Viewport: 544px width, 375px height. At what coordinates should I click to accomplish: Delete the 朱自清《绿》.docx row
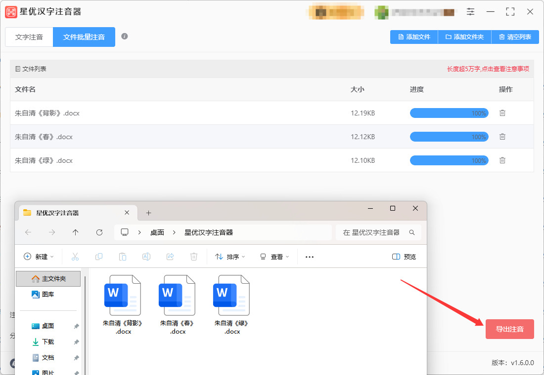pyautogui.click(x=502, y=160)
